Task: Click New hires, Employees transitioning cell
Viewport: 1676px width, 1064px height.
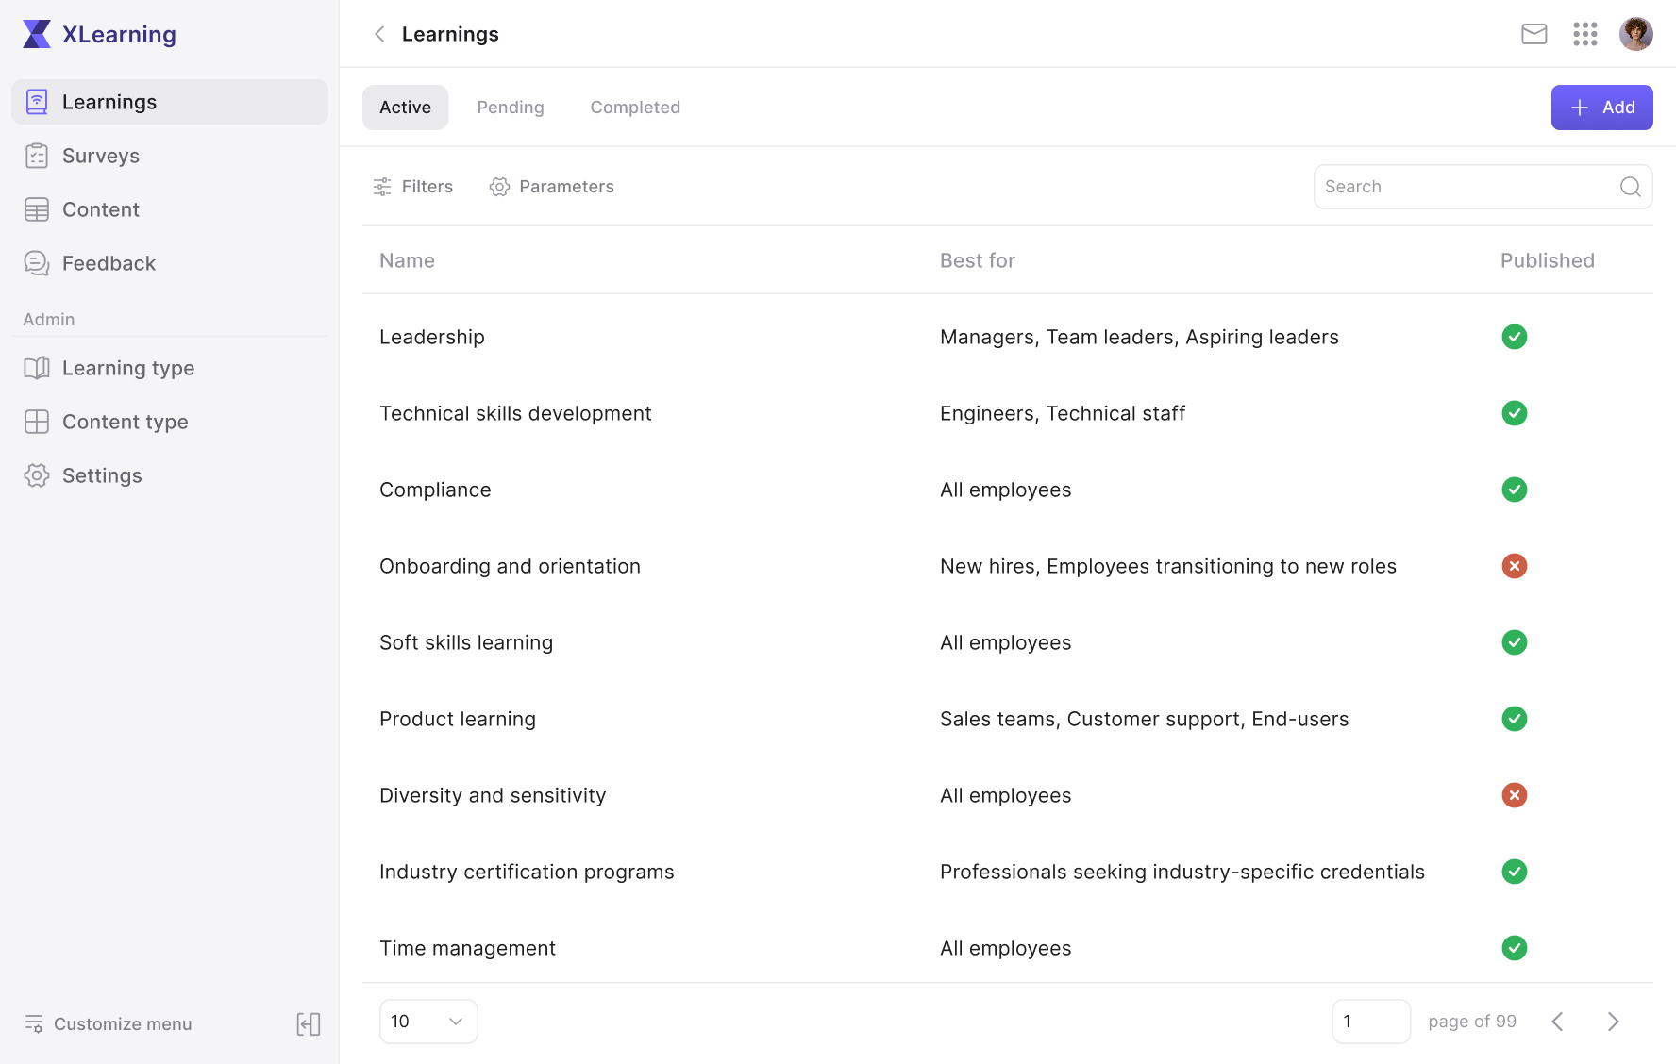Action: pos(1168,566)
